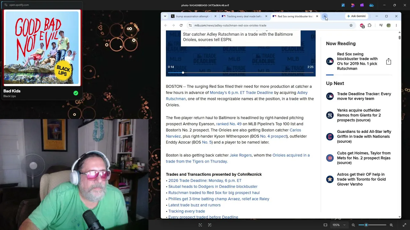
Task: Open the 'Carlos Narváez' player link
Action: click(x=234, y=133)
